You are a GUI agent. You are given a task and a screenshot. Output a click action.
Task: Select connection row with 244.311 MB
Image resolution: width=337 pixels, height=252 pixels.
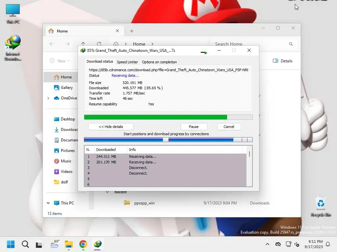[x=166, y=157]
